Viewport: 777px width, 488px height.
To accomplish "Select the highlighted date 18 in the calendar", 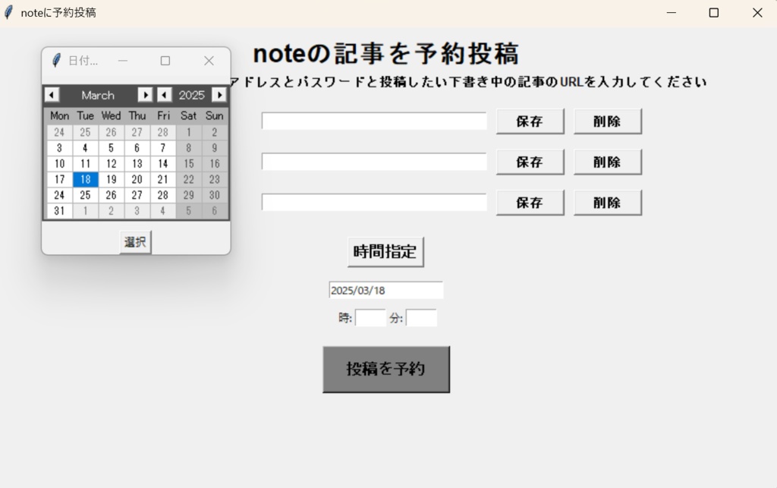I will 85,179.
